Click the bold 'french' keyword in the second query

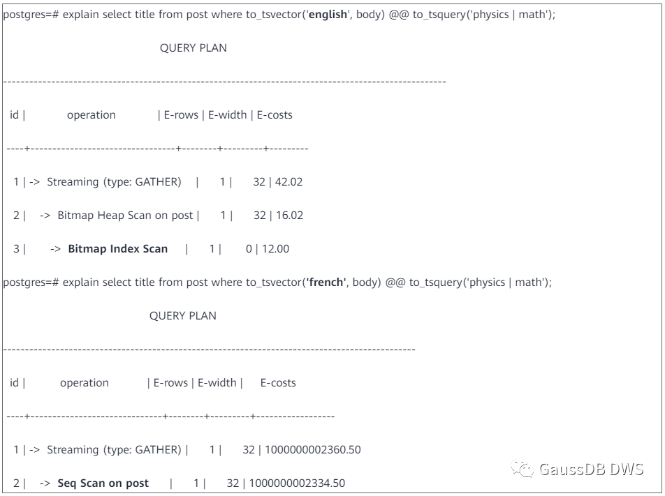[326, 282]
